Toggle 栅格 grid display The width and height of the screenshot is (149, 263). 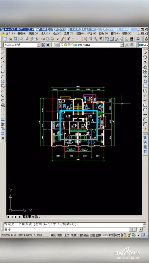click(60, 235)
